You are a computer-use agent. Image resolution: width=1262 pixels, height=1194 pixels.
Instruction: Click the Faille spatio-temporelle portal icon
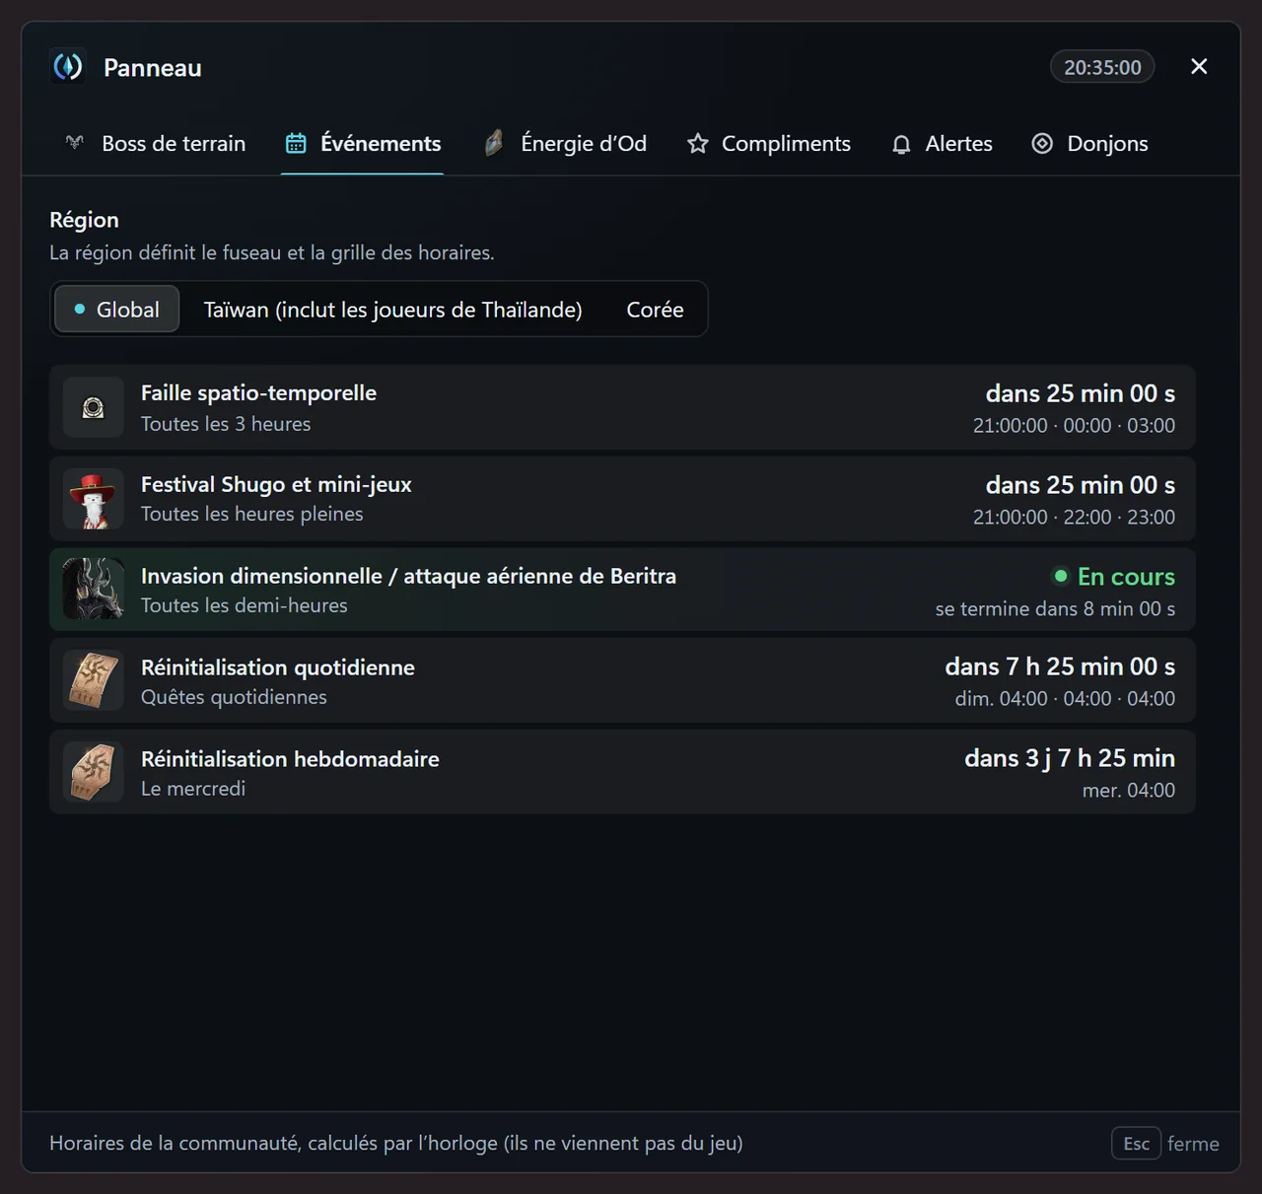click(94, 407)
